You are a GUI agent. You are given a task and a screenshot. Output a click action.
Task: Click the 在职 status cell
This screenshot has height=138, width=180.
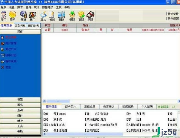click(48, 30)
